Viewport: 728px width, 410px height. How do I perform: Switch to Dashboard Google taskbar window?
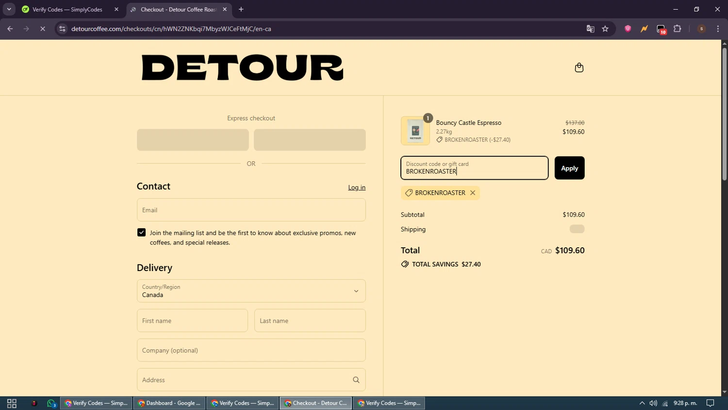169,403
